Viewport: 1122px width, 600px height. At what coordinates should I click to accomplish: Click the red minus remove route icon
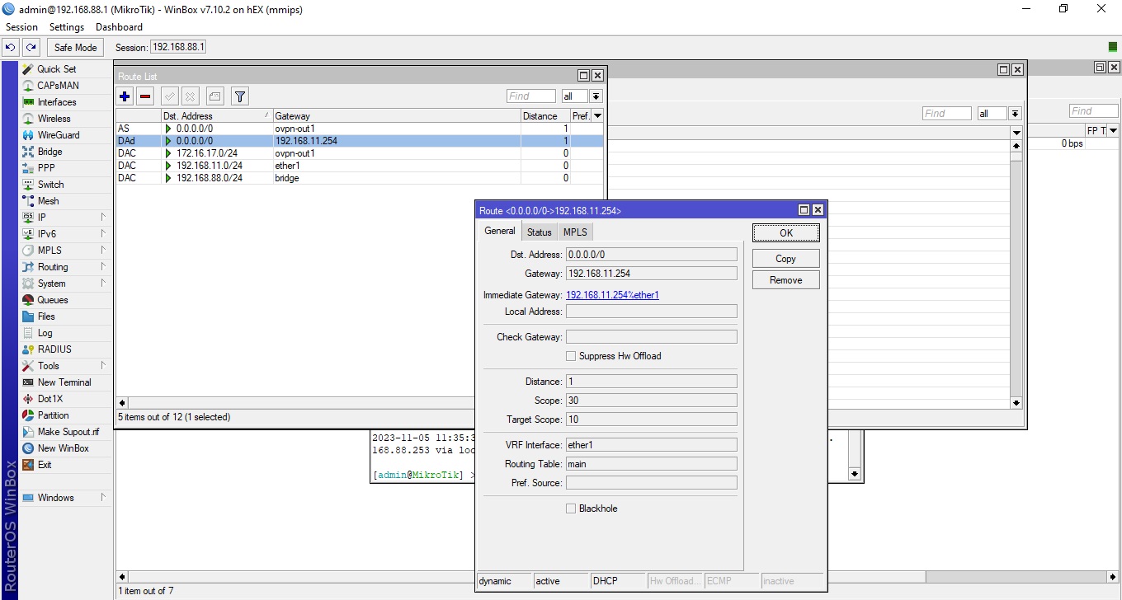[145, 96]
